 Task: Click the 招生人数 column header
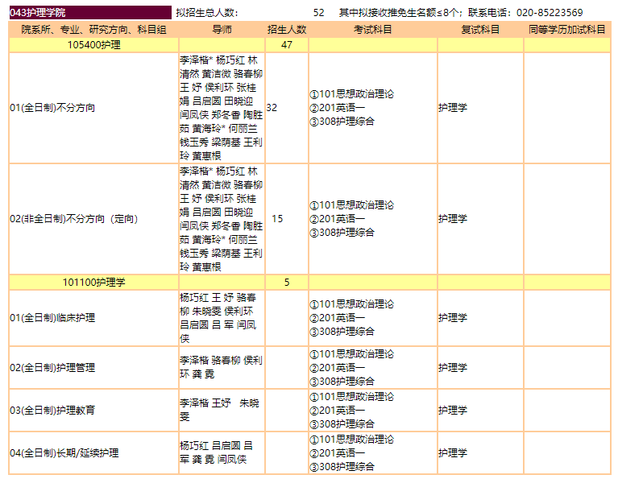(287, 29)
